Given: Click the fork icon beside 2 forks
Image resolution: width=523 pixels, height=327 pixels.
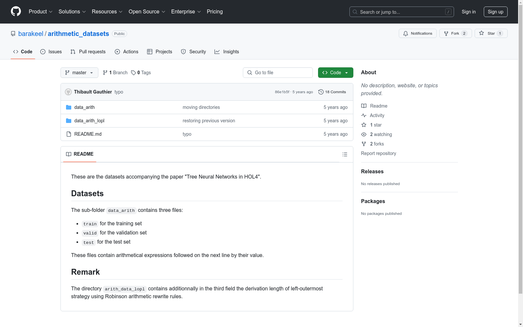Looking at the screenshot, I should click(x=364, y=144).
